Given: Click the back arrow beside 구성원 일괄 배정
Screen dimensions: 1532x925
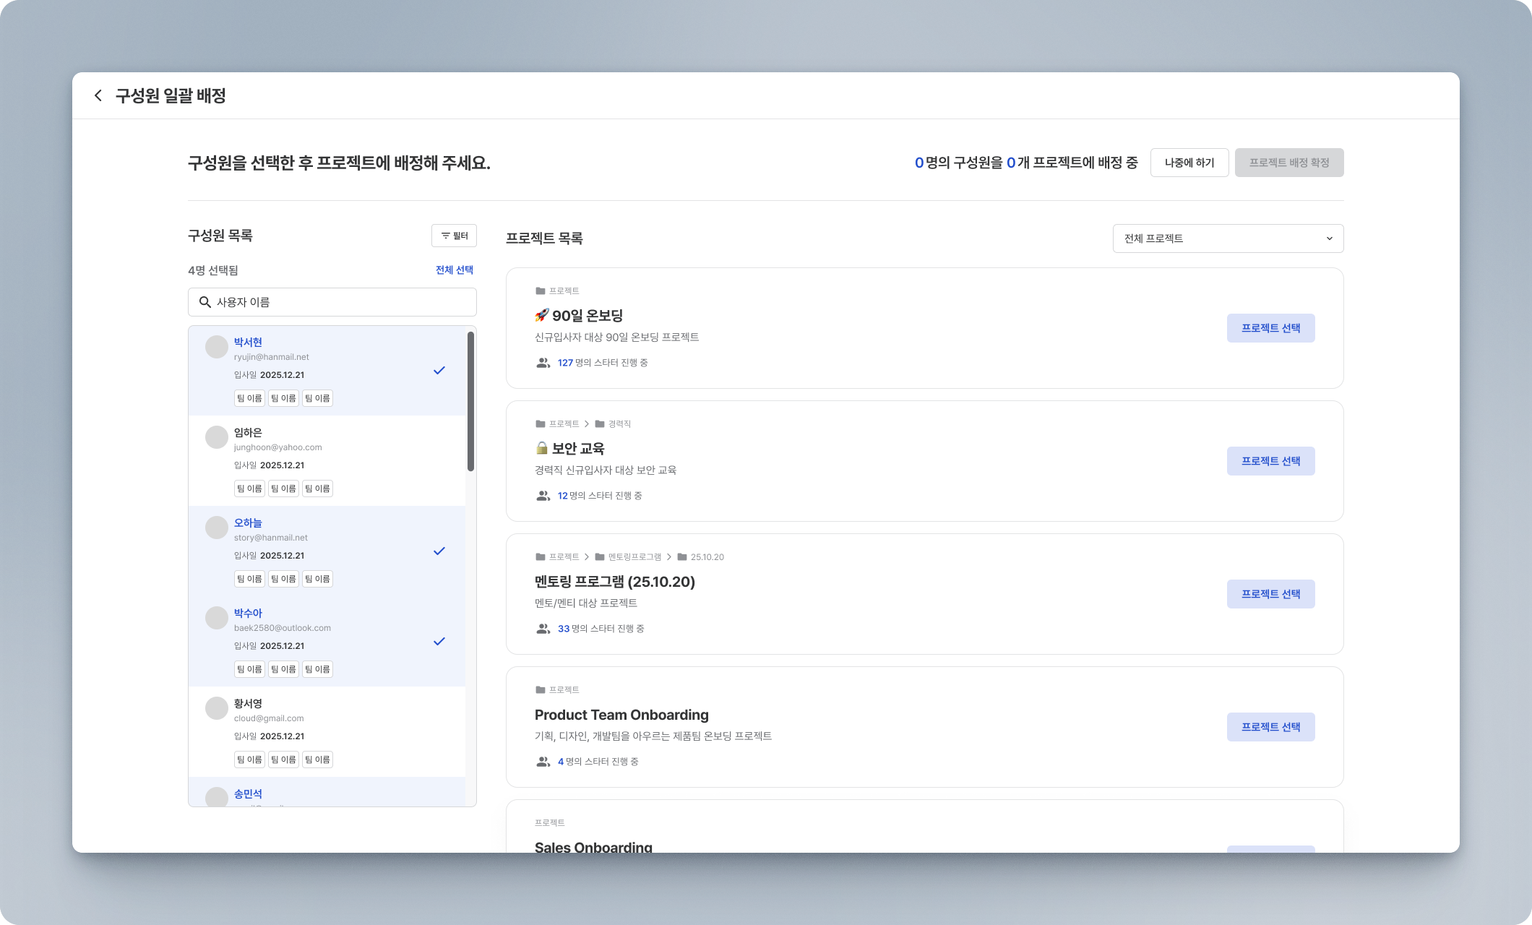Looking at the screenshot, I should [98, 95].
